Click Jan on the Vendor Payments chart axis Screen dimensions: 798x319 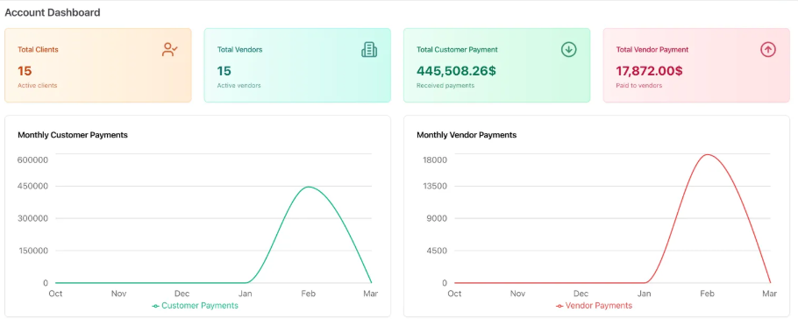tap(645, 294)
